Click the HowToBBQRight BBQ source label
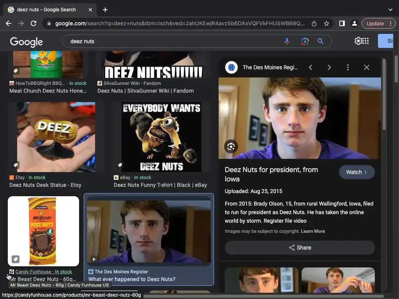Image resolution: width=399 pixels, height=299 pixels. coord(37,83)
